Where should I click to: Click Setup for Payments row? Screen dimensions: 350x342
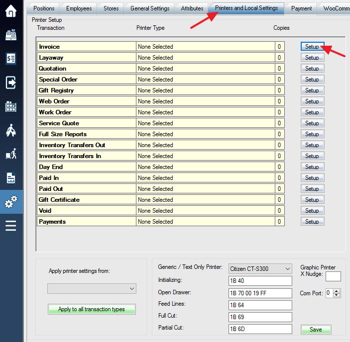tap(312, 221)
